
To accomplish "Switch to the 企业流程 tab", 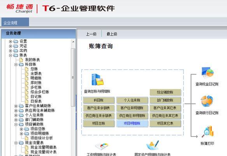I will [15, 22].
